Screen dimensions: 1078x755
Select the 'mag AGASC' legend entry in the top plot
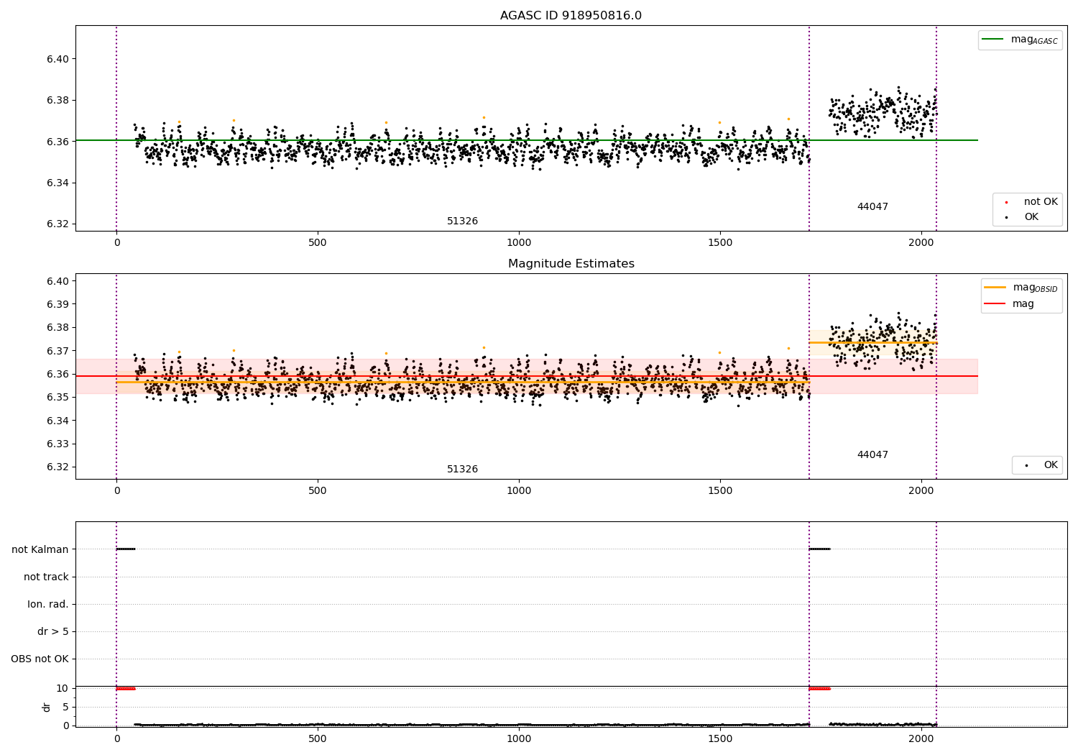(x=1020, y=40)
